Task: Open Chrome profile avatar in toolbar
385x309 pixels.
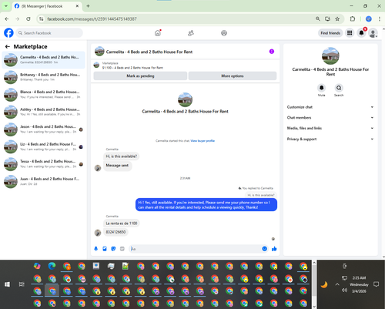Action: [369, 18]
